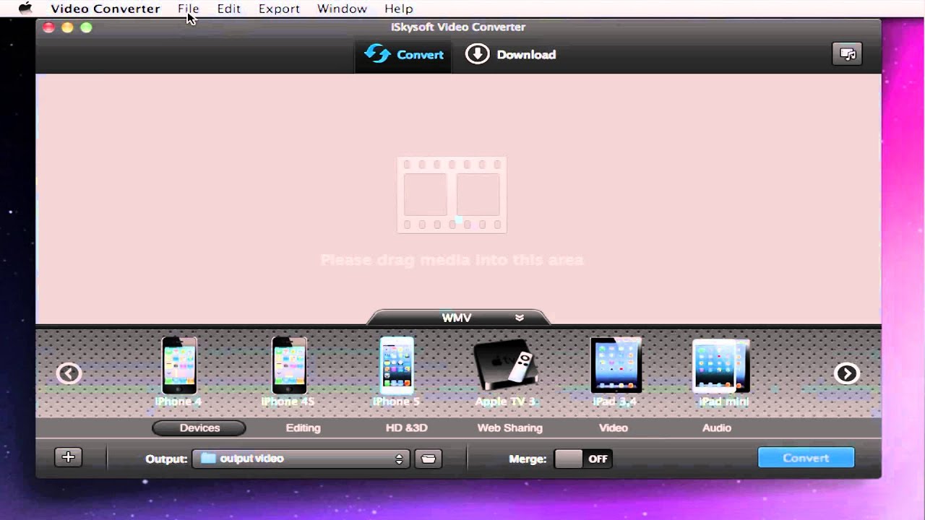Open the File menu
This screenshot has width=925, height=520.
click(x=189, y=9)
